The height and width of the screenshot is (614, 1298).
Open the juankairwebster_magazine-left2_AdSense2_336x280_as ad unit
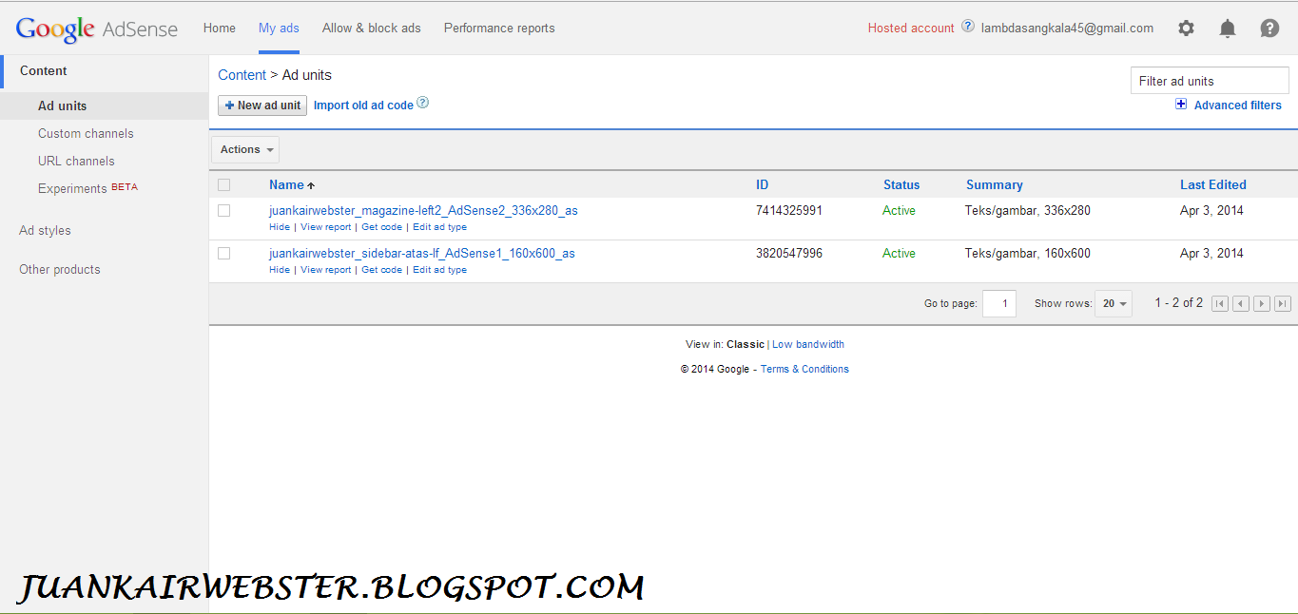423,210
